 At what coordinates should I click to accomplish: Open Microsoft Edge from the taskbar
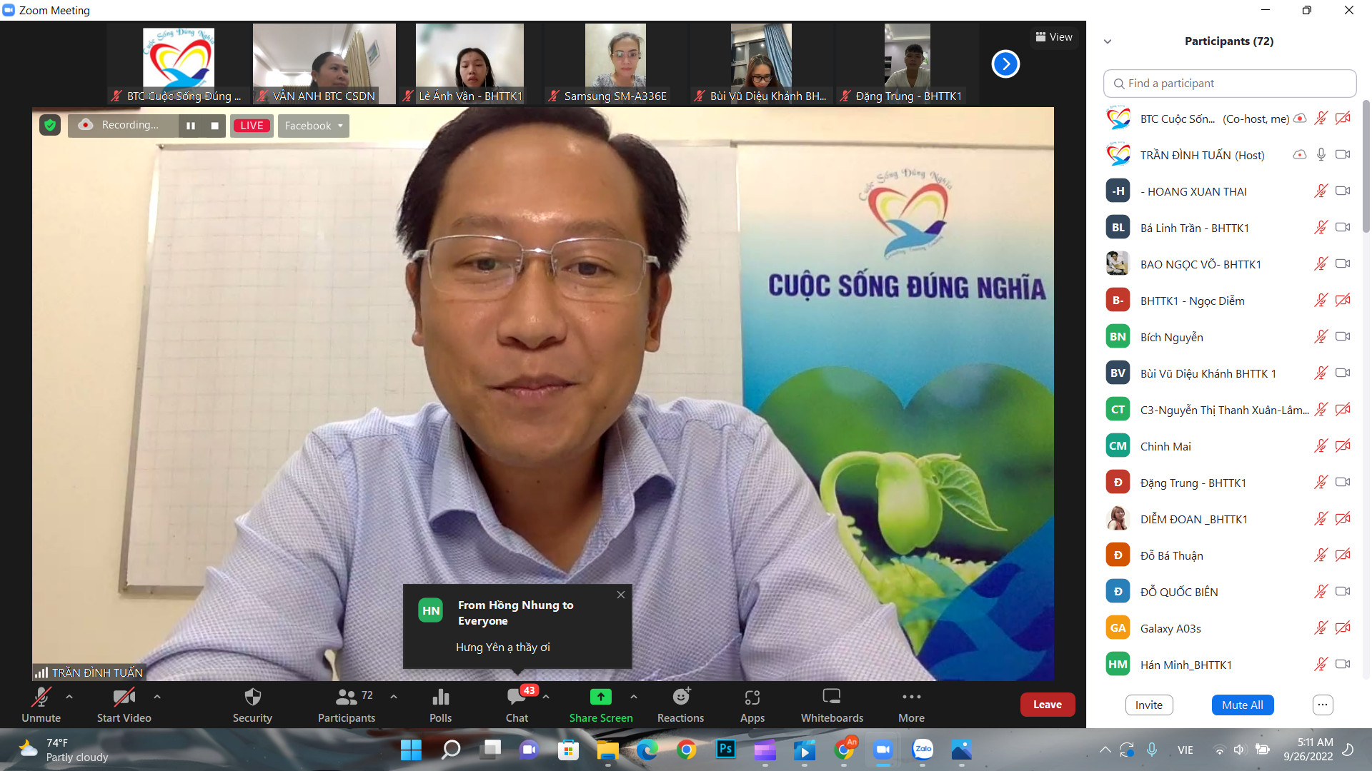[647, 750]
